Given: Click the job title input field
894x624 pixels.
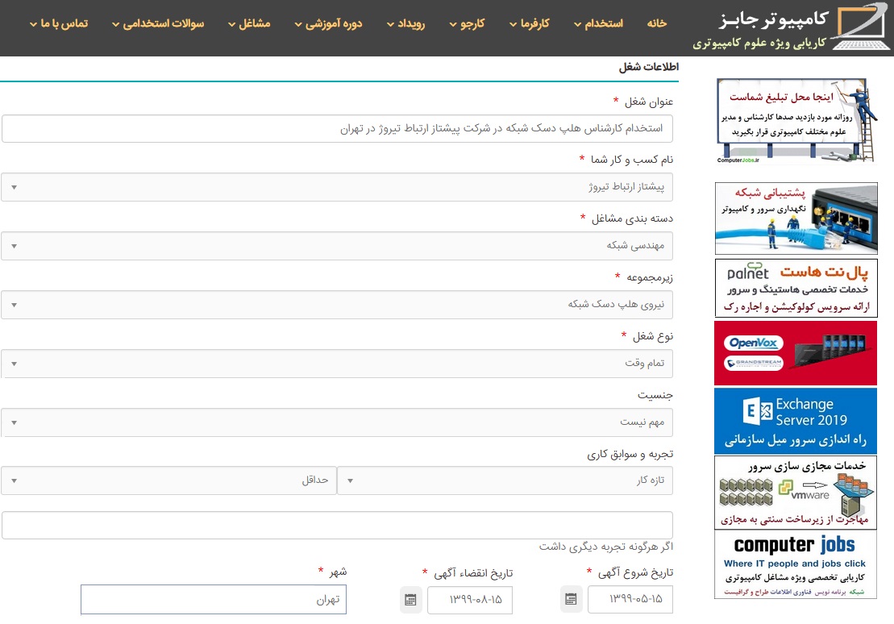Looking at the screenshot, I should pyautogui.click(x=337, y=128).
